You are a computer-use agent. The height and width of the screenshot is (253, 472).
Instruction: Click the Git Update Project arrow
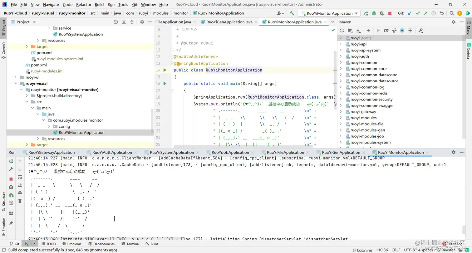tap(410, 13)
